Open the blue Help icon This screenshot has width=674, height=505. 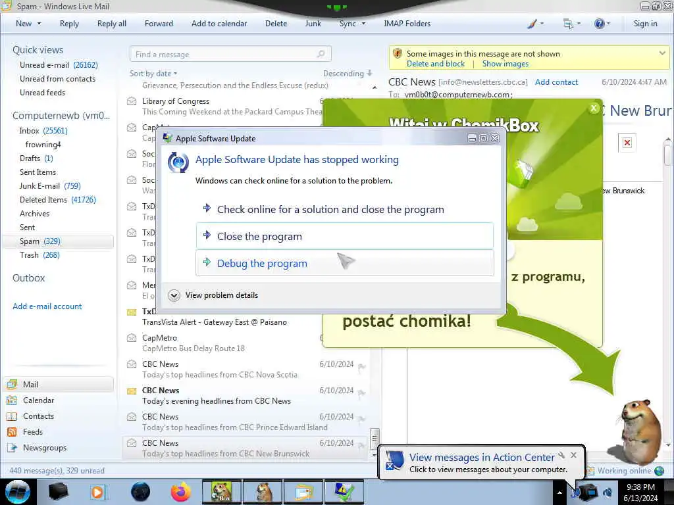click(x=599, y=24)
